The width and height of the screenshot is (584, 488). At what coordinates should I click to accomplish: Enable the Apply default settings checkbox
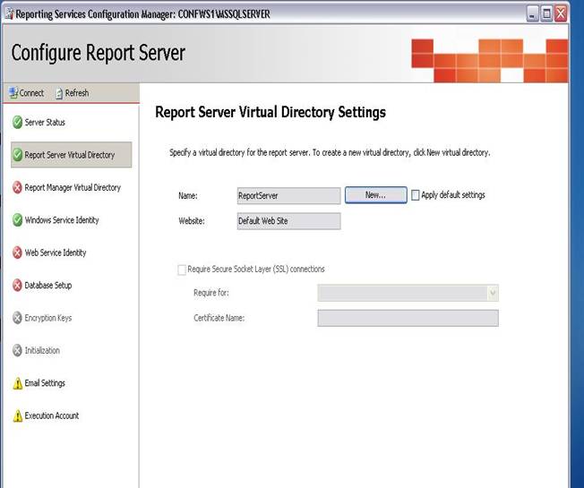415,195
